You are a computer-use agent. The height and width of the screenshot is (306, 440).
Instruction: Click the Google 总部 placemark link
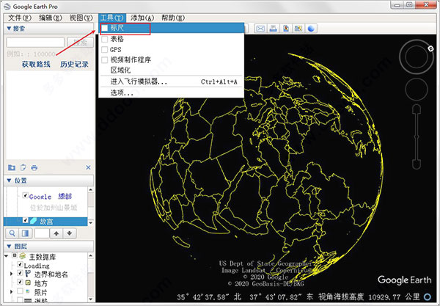(51, 197)
